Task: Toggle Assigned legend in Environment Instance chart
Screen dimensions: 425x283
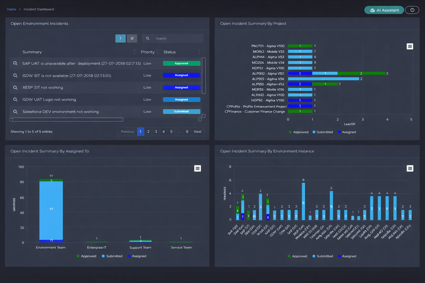Action: point(347,256)
